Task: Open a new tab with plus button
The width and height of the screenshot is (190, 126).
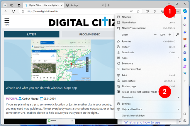Action: point(108,5)
